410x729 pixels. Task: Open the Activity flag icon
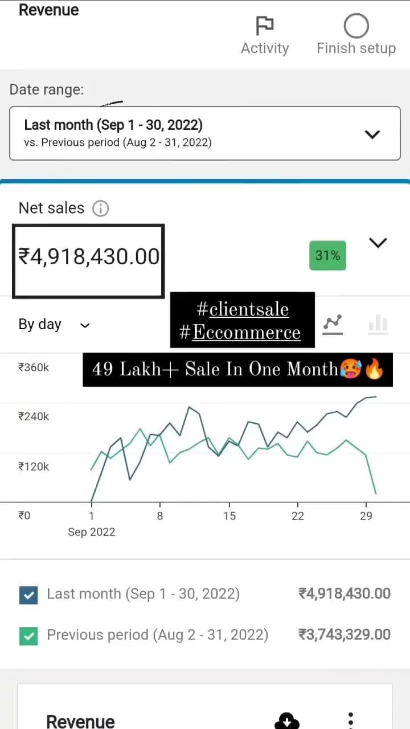pyautogui.click(x=265, y=26)
